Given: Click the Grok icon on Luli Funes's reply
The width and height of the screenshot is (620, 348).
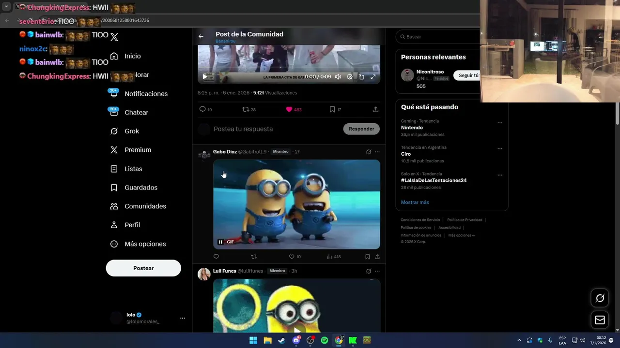Looking at the screenshot, I should point(369,271).
